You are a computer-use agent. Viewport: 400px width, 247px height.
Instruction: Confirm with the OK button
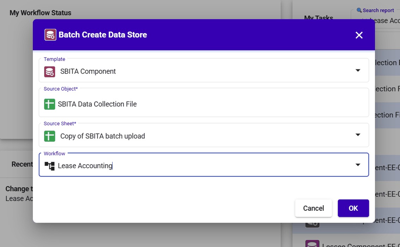pyautogui.click(x=353, y=208)
